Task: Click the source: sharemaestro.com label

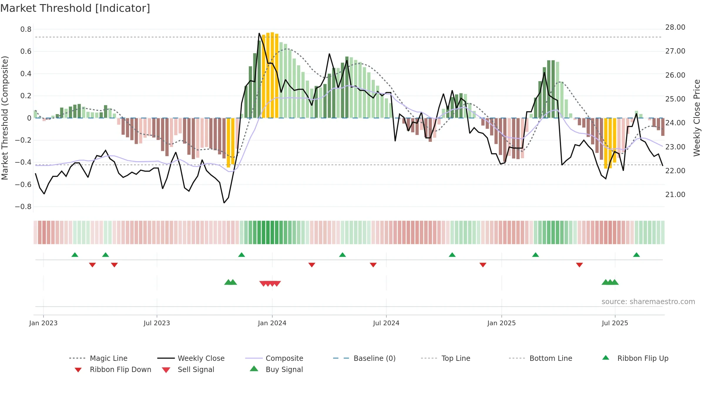Action: pyautogui.click(x=648, y=302)
